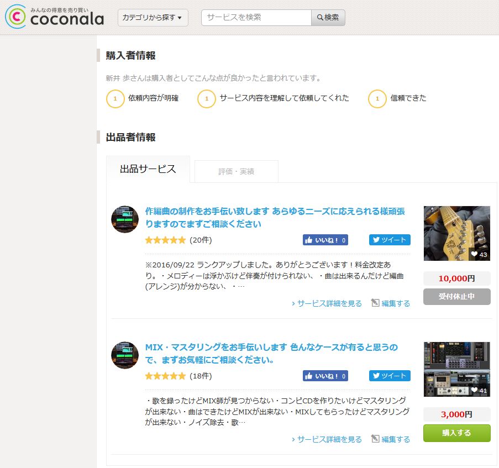Click the thumbs-up icon on MIX service いいね button
Viewport: 499px width, 468px height.
pos(308,376)
